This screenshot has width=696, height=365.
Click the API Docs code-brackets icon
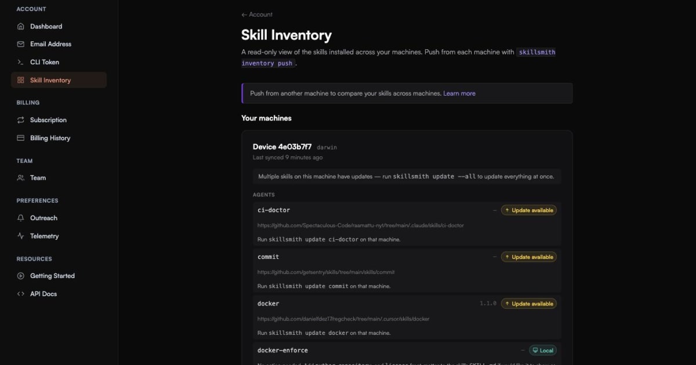[x=21, y=294]
